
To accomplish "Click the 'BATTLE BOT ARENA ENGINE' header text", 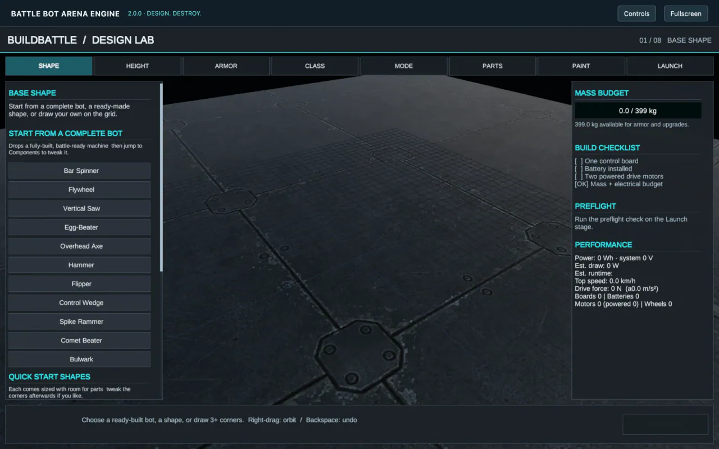I will point(65,13).
